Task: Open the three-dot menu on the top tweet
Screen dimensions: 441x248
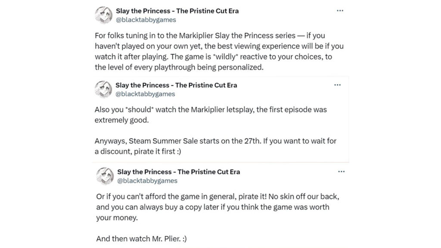Action: pos(340,10)
